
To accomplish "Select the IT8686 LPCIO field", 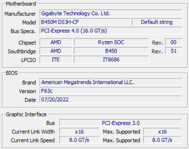I will click(x=111, y=60).
